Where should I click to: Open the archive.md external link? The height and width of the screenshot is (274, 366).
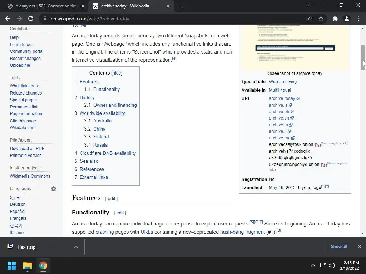coord(282,138)
